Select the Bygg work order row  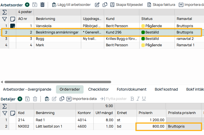[x=42, y=39]
